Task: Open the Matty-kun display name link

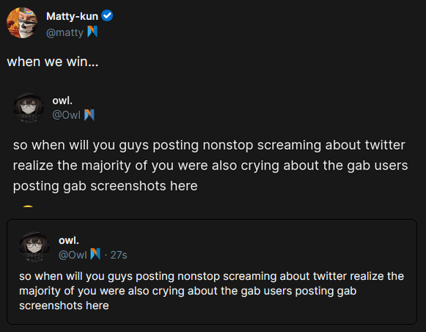Action: 72,16
